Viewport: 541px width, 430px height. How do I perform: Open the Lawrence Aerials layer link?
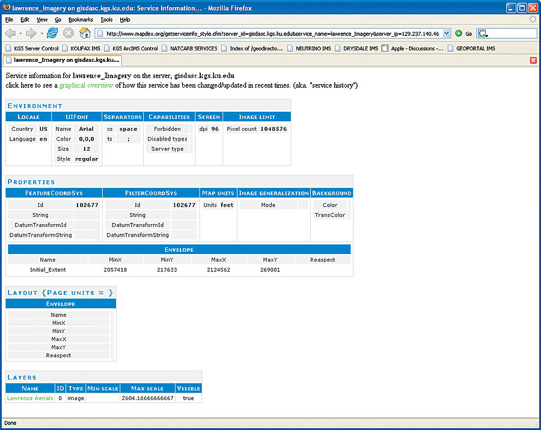click(x=30, y=398)
